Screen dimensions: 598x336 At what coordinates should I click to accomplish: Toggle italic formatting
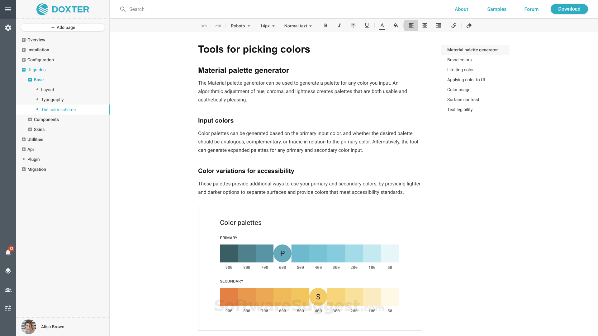coord(339,26)
